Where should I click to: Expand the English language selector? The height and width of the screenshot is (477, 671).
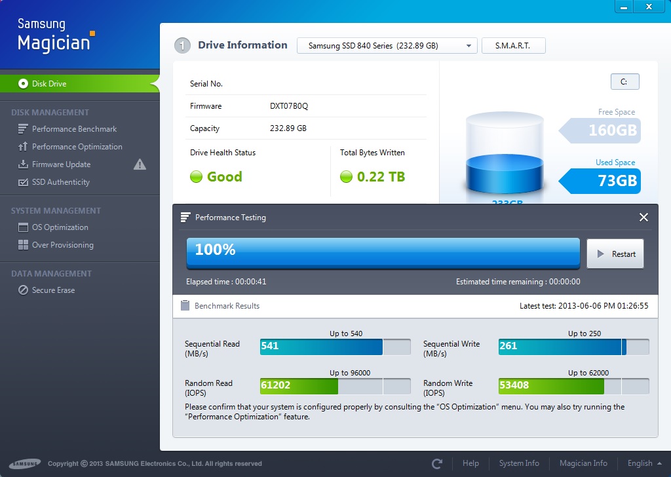click(645, 463)
